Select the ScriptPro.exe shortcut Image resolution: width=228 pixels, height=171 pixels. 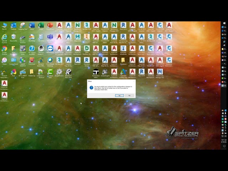click(59, 73)
